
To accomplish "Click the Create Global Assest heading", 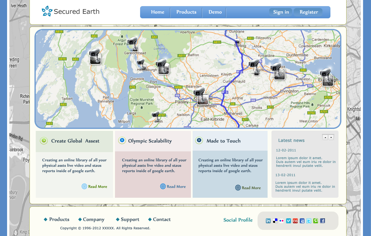I will (75, 141).
